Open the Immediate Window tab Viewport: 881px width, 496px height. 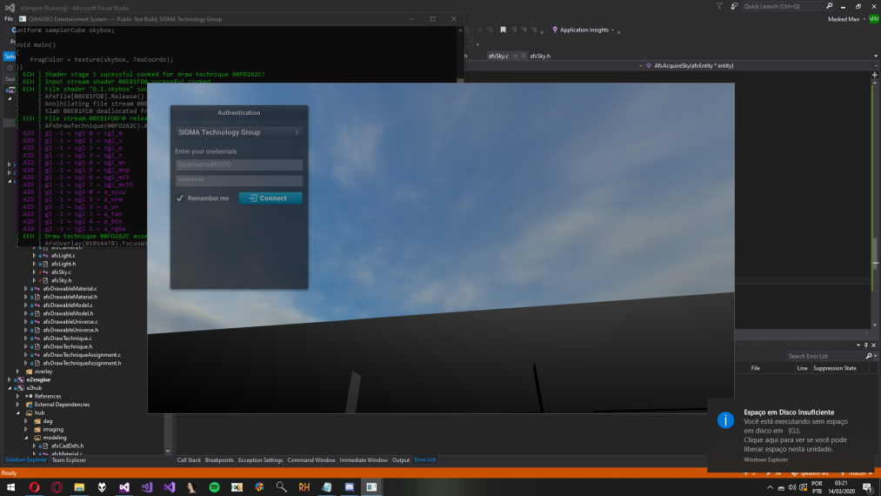coord(364,460)
